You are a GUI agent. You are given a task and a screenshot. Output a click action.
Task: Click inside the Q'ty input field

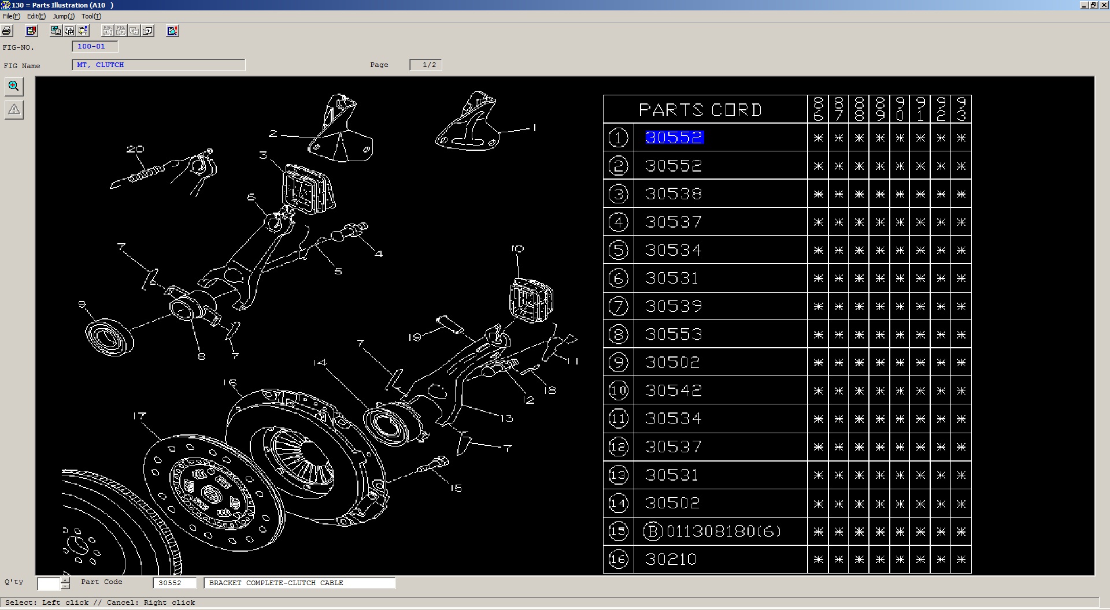(49, 583)
